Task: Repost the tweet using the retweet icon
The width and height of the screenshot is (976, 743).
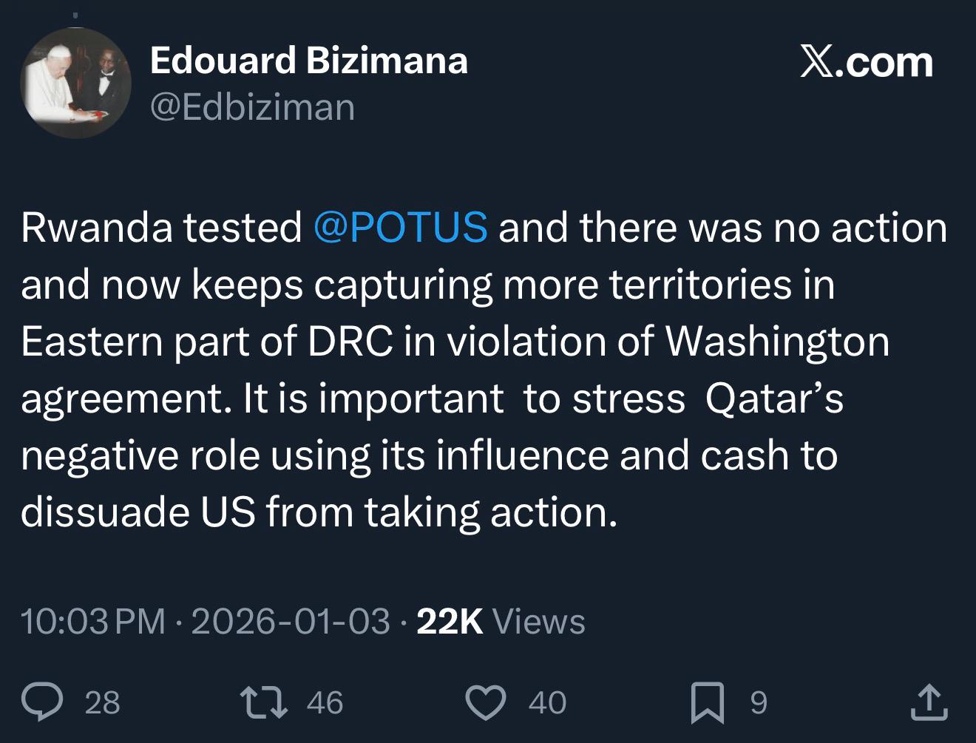Action: [x=264, y=702]
